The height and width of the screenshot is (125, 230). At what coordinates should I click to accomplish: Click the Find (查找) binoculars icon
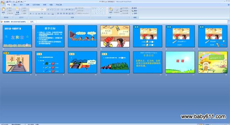[x=133, y=8]
